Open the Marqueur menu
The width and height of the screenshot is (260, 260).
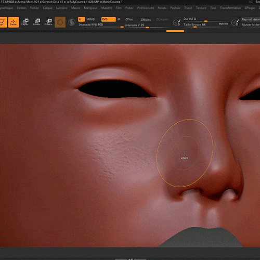(90, 8)
